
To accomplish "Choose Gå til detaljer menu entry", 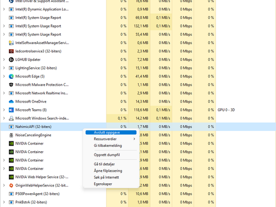I will tap(111, 164).
